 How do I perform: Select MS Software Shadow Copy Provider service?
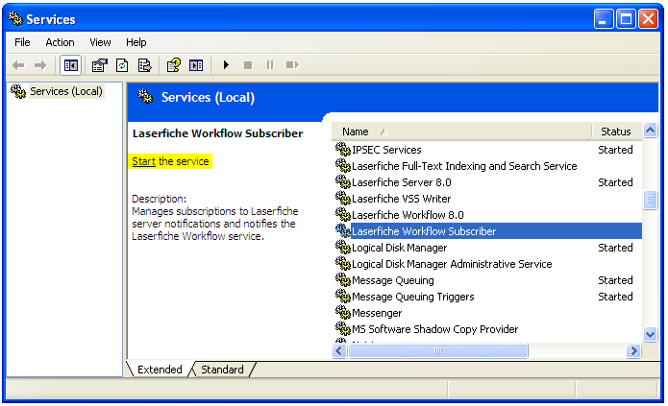click(x=487, y=329)
